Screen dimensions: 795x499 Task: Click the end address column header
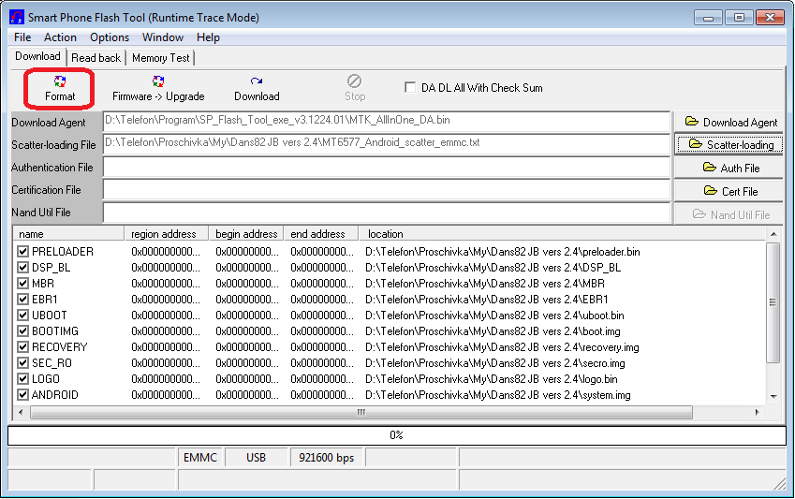point(321,234)
